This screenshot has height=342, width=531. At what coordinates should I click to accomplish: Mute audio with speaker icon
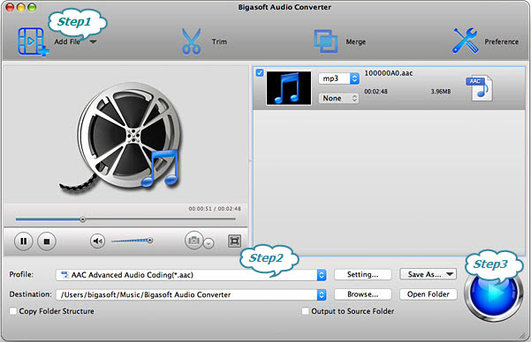(97, 241)
